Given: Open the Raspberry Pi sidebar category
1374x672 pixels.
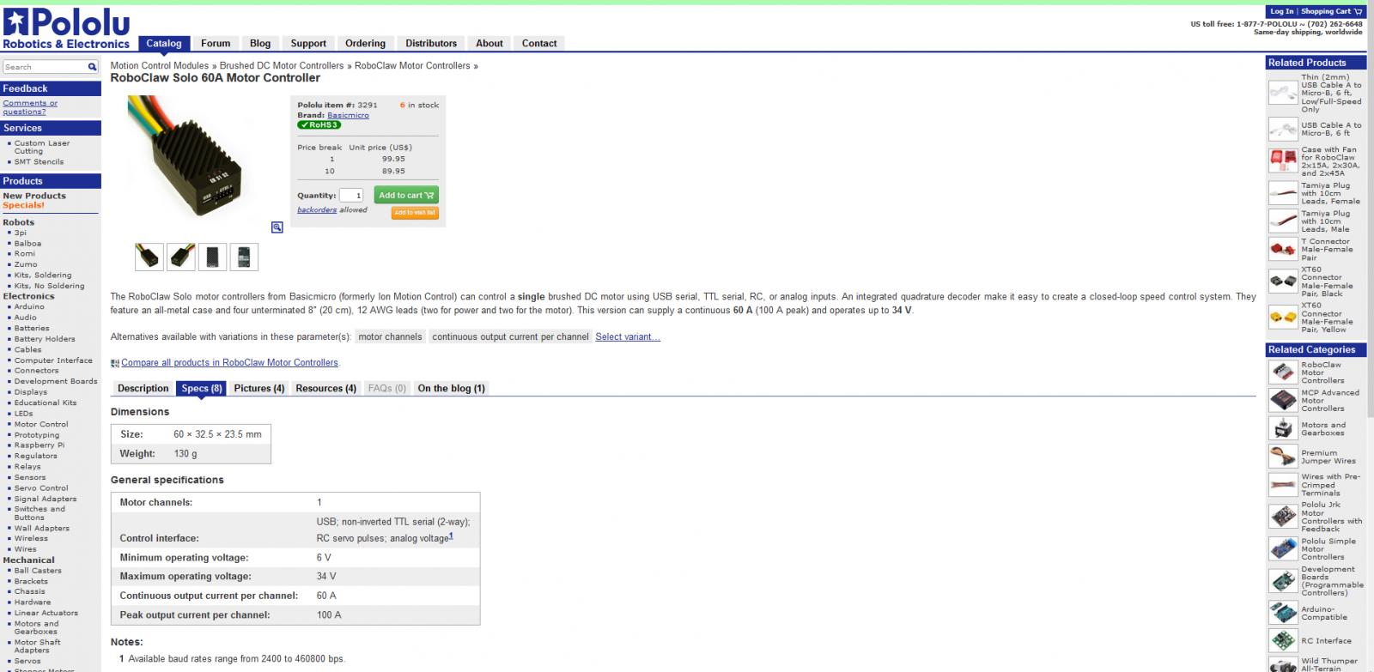Looking at the screenshot, I should 40,445.
